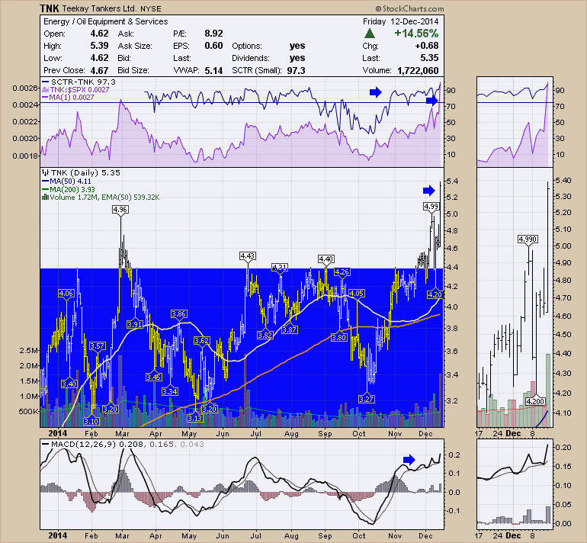Click the MACD(12,26,9) legend label
The image size is (587, 543).
(85, 444)
